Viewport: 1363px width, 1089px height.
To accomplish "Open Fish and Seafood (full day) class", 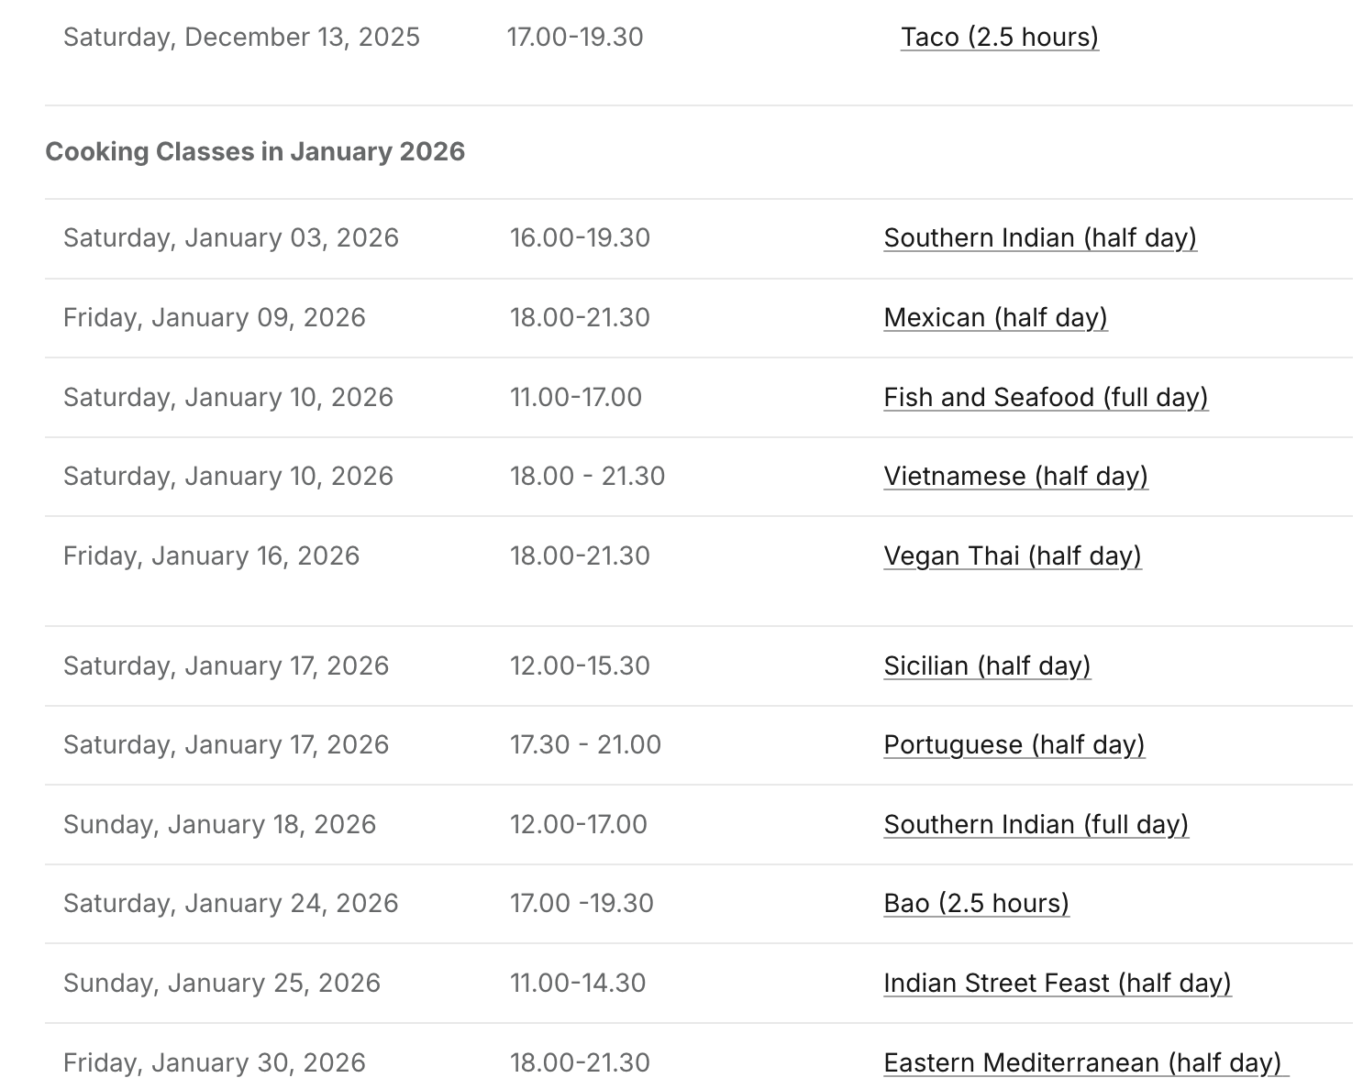I will [x=1045, y=397].
